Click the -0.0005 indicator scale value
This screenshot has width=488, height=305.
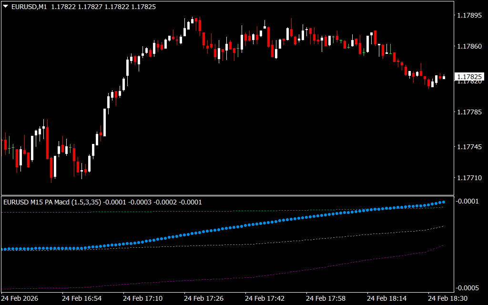pyautogui.click(x=468, y=288)
